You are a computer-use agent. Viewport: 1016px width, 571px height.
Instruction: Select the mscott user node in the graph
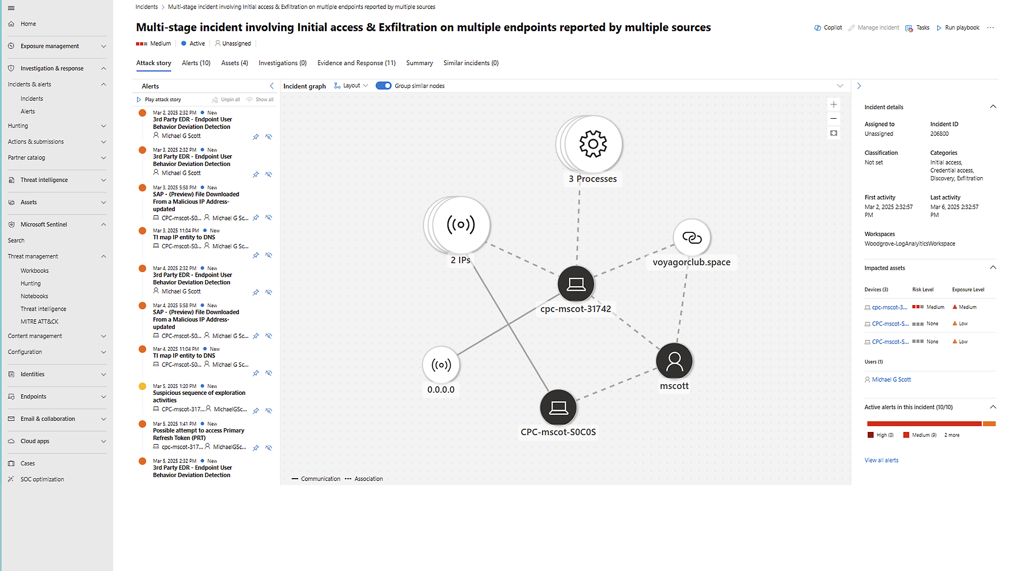click(x=674, y=361)
